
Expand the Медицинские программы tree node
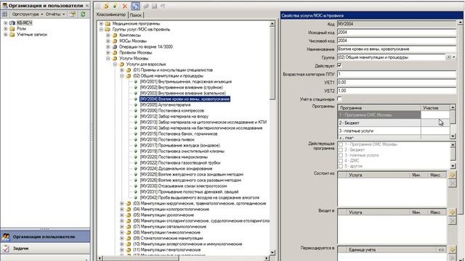[101, 23]
